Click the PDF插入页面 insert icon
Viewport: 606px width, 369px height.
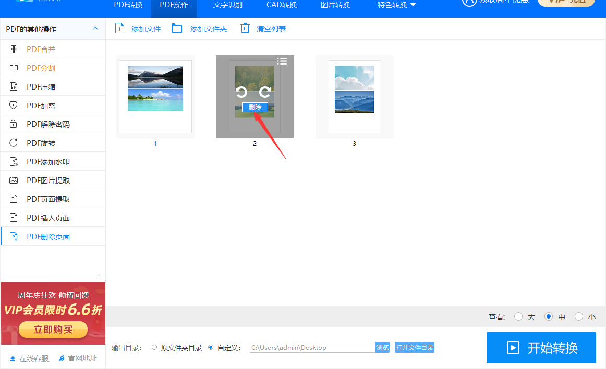14,218
